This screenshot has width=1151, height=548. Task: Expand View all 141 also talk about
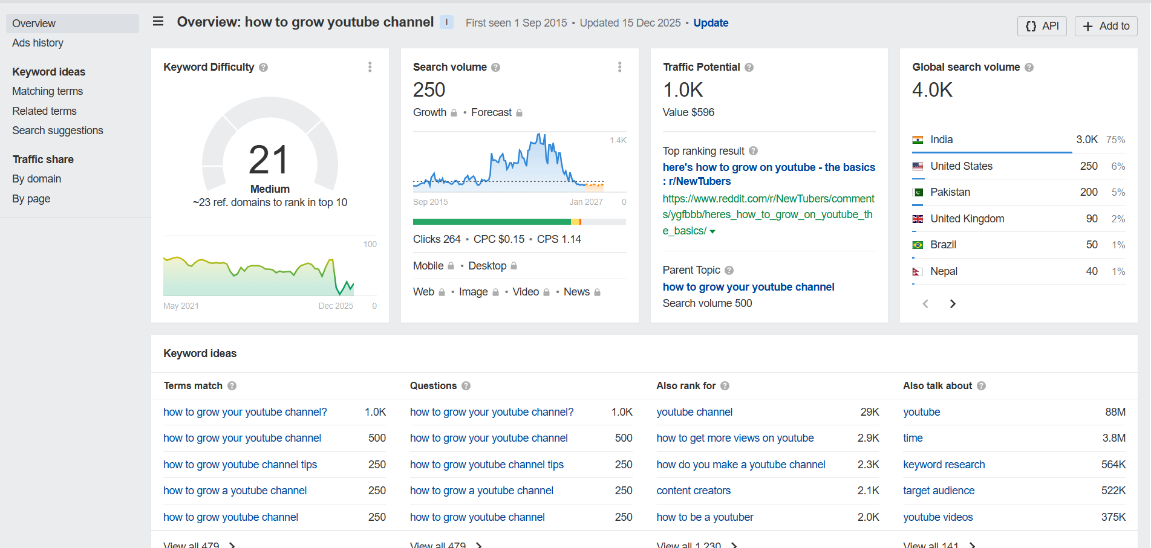pos(939,545)
